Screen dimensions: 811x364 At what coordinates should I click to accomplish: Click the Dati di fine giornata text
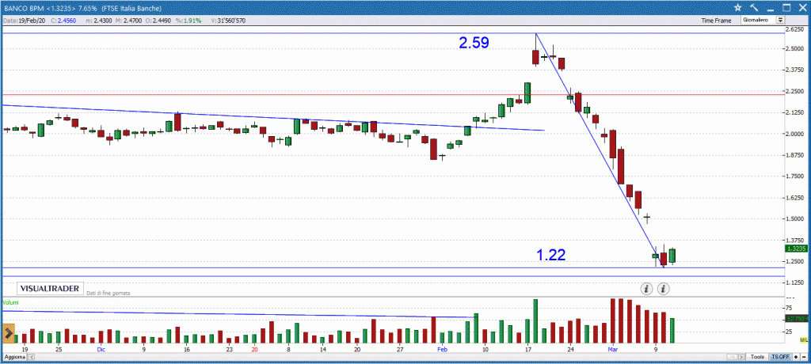point(108,293)
